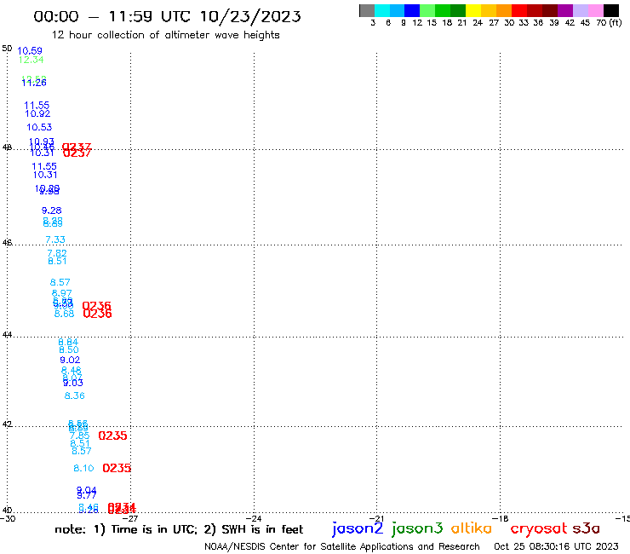Click the latitude axis label 44
Screen dimensions: 630x554
[7, 335]
